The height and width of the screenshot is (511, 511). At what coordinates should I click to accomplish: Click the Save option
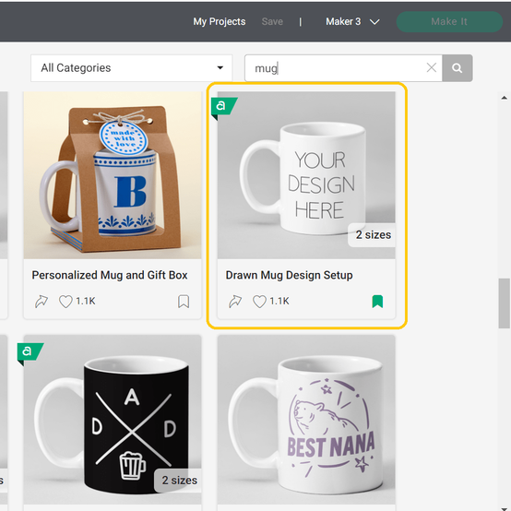tap(272, 21)
